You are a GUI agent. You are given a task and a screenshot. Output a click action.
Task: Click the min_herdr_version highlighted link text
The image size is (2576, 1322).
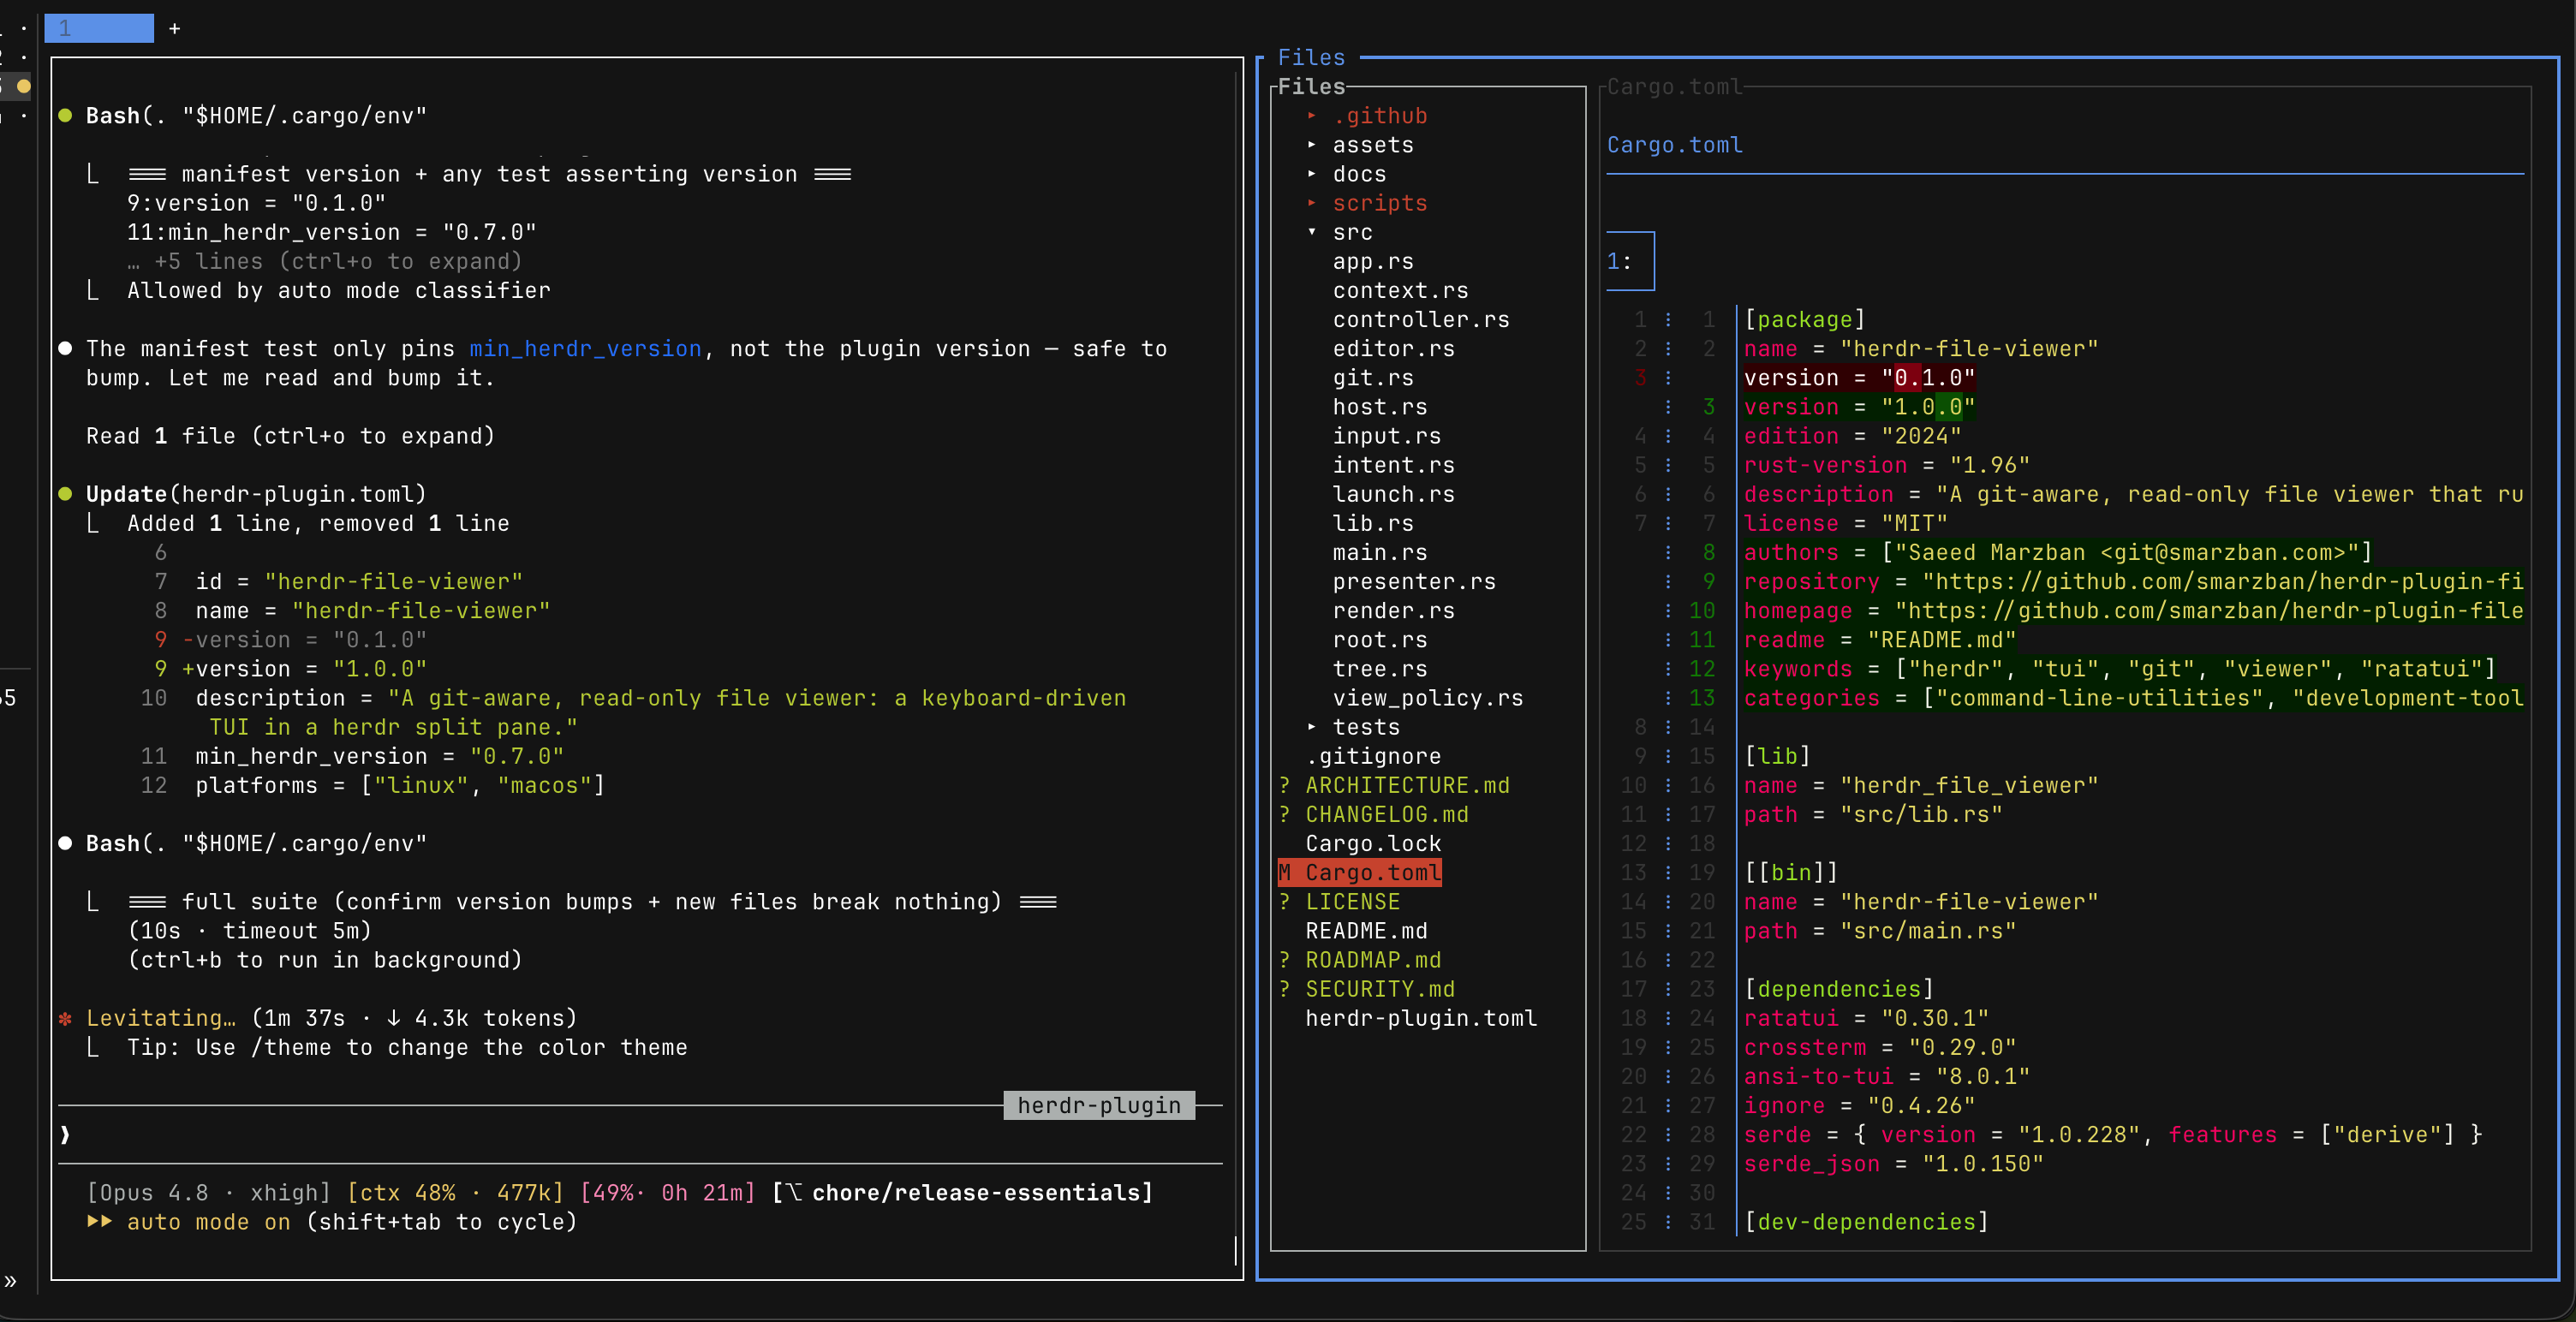point(585,349)
